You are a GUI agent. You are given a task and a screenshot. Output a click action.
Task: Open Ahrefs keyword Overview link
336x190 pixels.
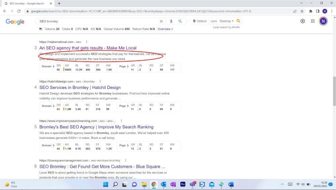(165, 29)
